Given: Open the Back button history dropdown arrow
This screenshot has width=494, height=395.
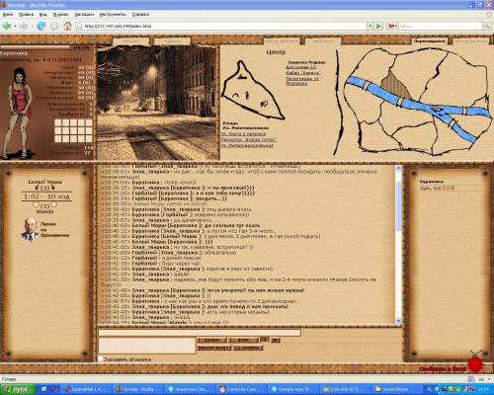Looking at the screenshot, I should coord(15,26).
